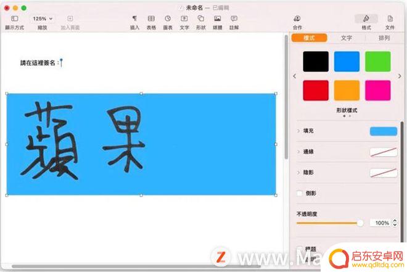Toggle the 格式 format sidebar icon
407x272 pixels.
(x=366, y=19)
